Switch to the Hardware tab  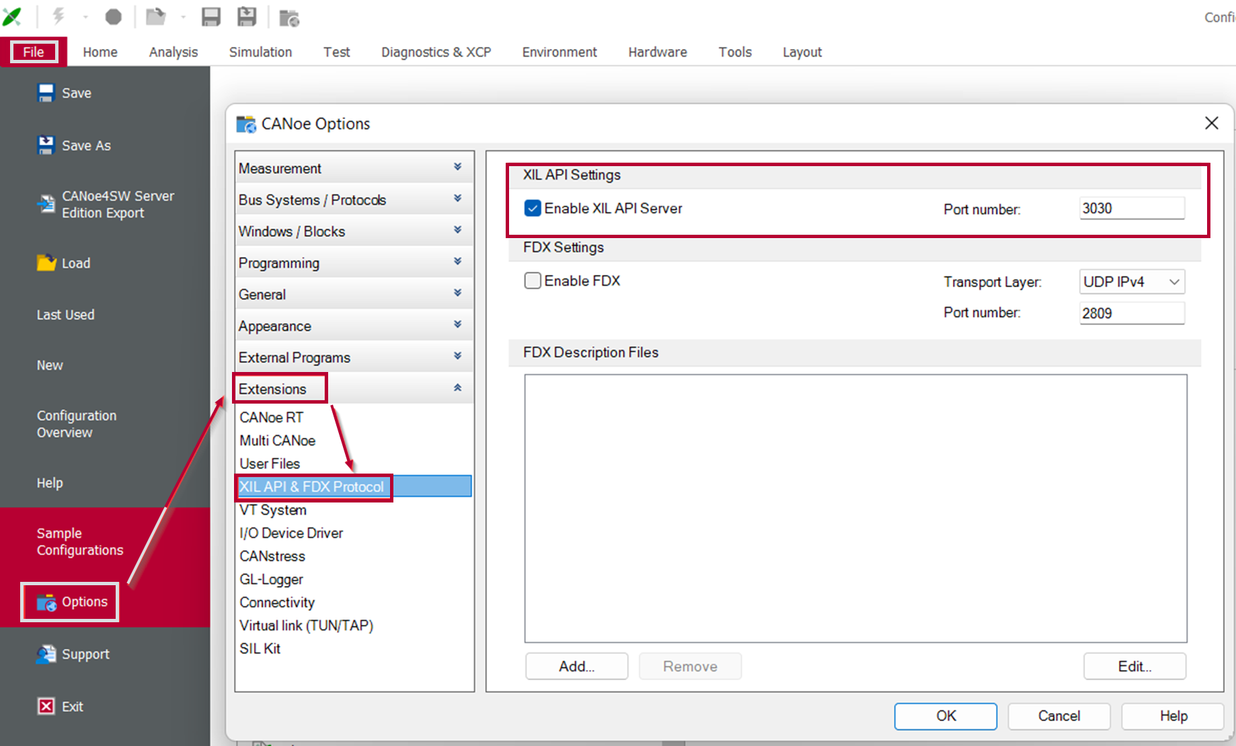(x=658, y=52)
